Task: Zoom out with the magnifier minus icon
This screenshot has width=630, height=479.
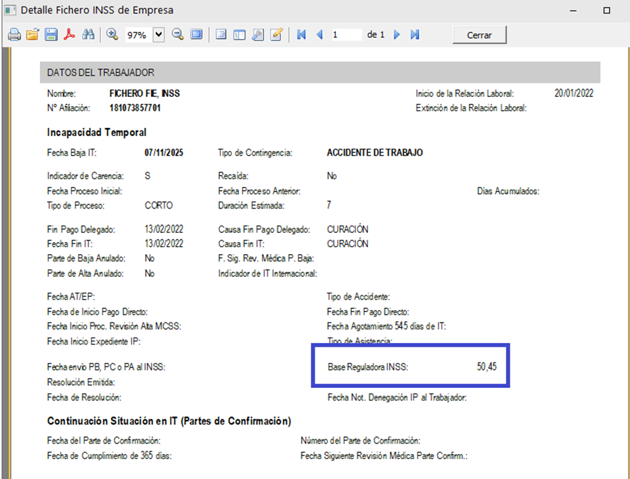Action: pos(178,34)
